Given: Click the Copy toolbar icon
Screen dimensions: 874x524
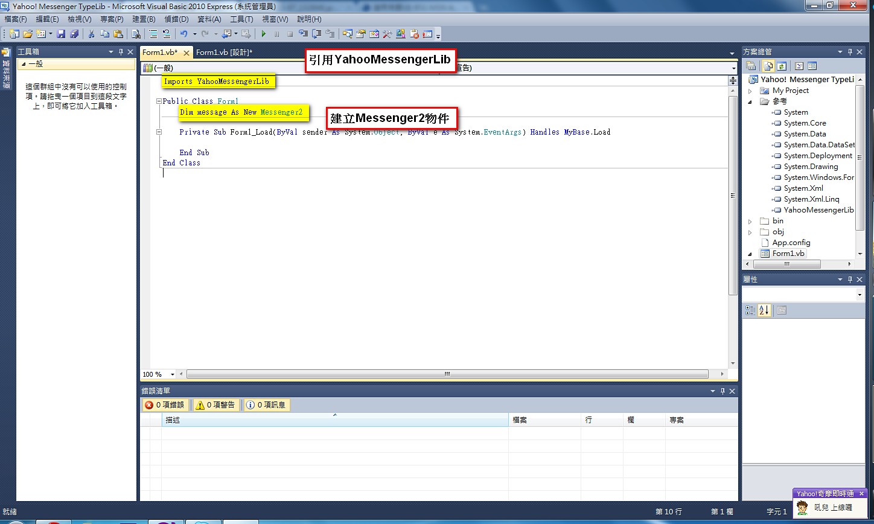Looking at the screenshot, I should 105,34.
